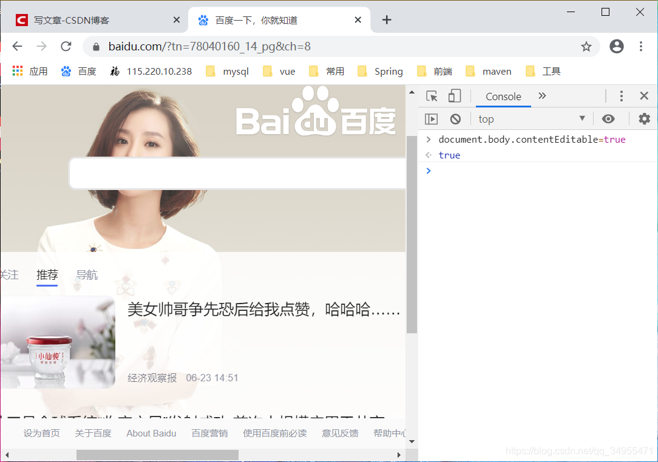
Task: Expand the 工具 bookmark folder
Action: pyautogui.click(x=543, y=72)
